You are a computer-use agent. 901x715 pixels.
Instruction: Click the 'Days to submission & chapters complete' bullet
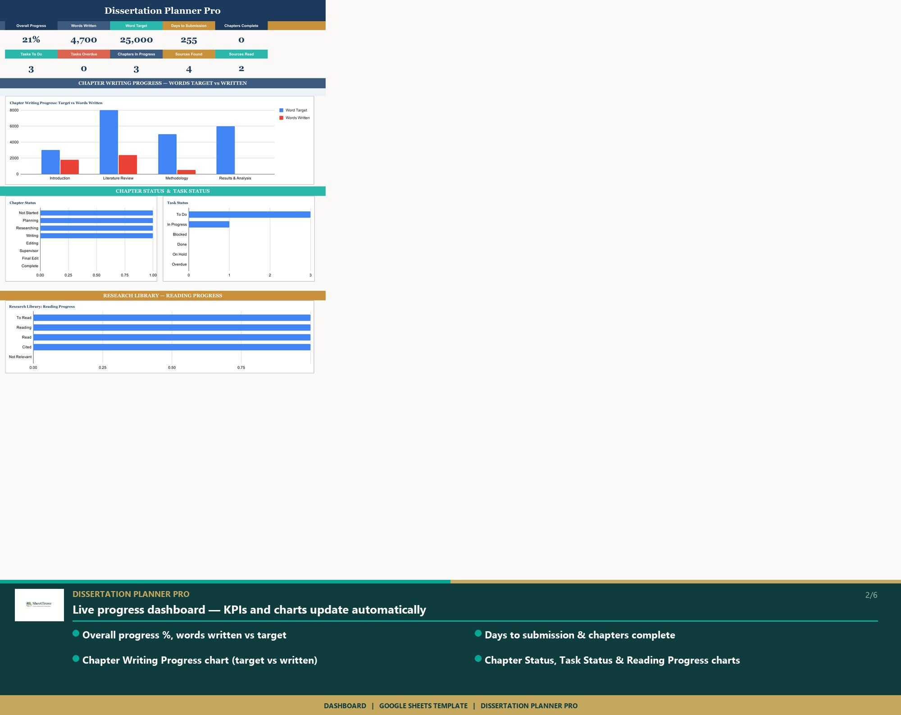point(580,635)
